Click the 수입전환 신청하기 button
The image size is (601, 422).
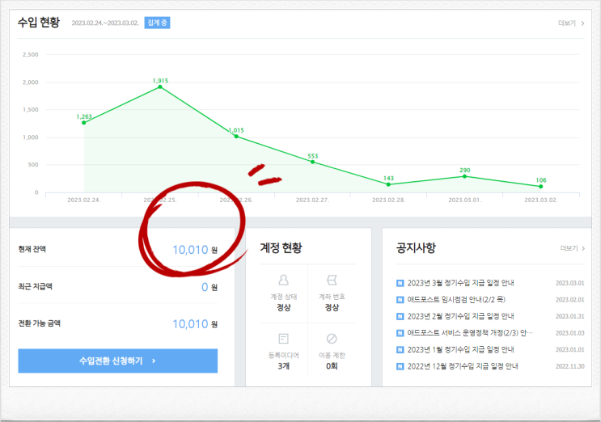coord(117,361)
